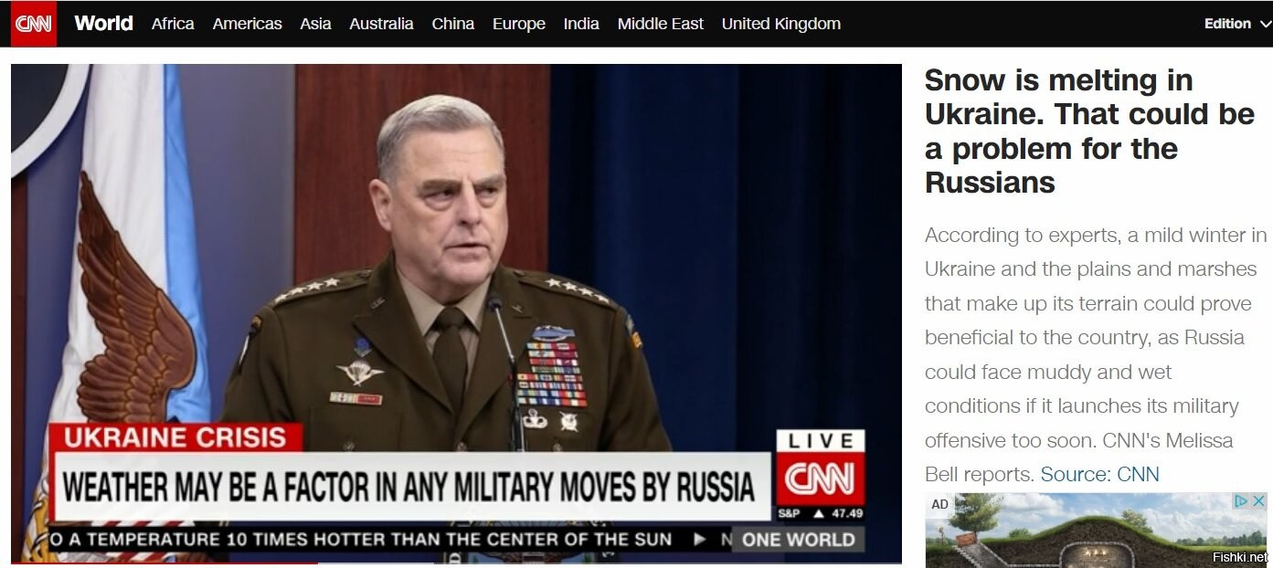
Task: Open the AdChoices triangle icon
Action: tap(1242, 501)
